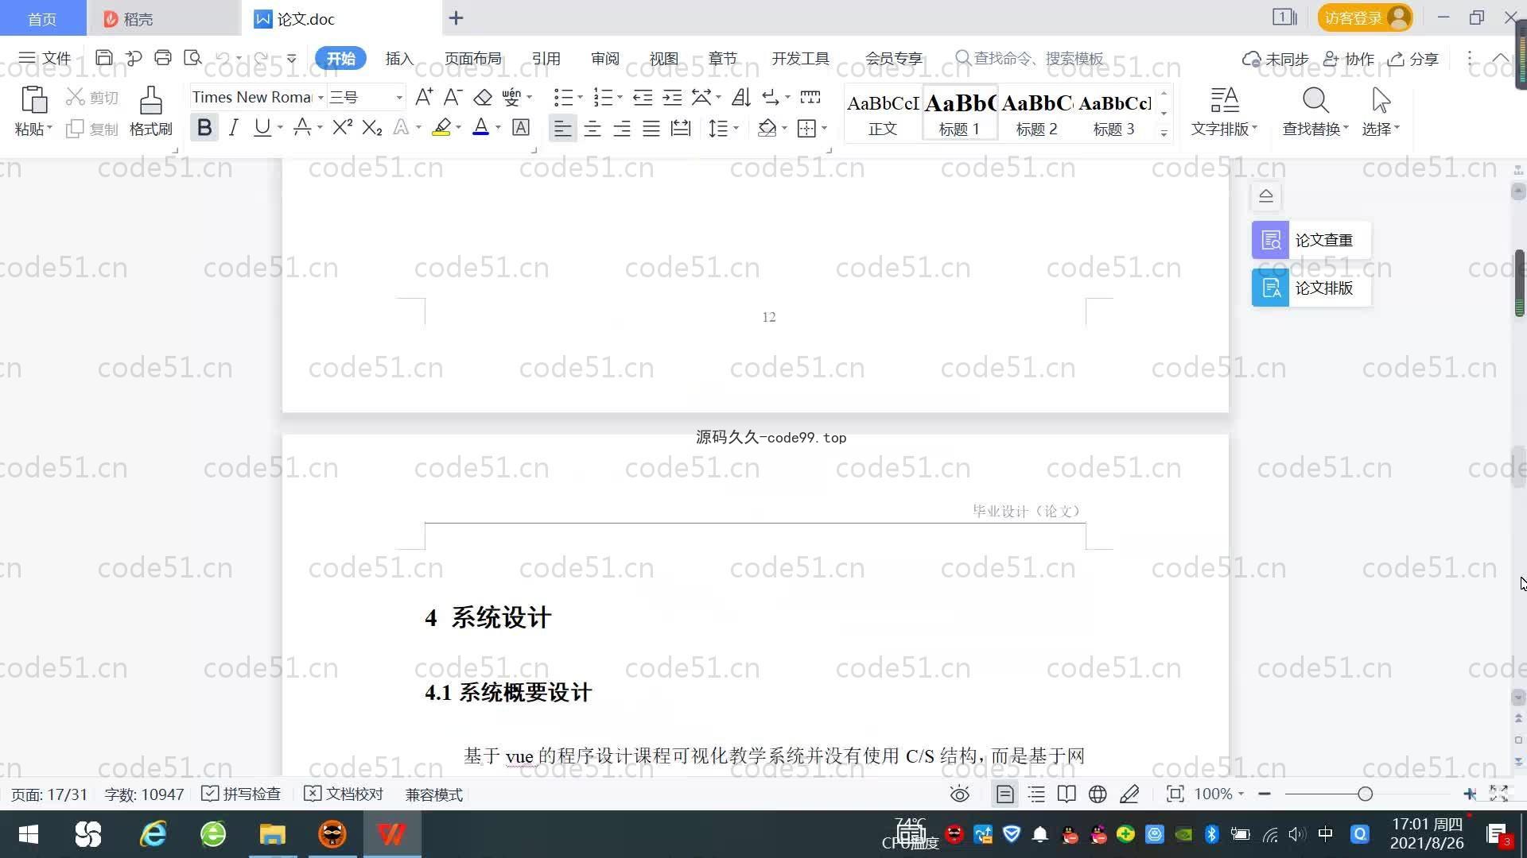
Task: Click the search commands field
Action: [1030, 58]
